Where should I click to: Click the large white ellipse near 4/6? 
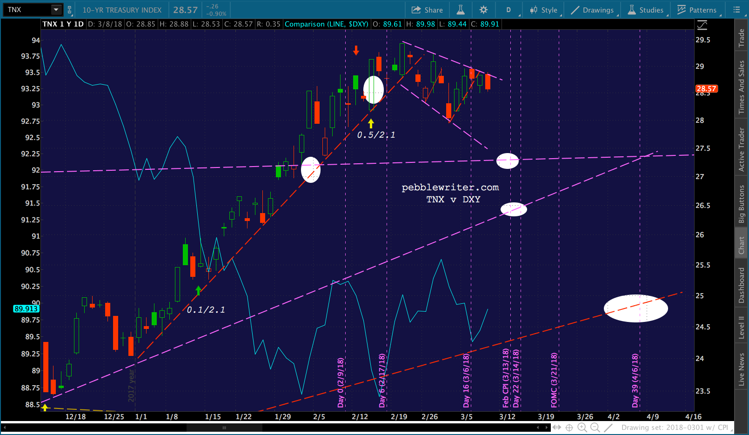635,308
